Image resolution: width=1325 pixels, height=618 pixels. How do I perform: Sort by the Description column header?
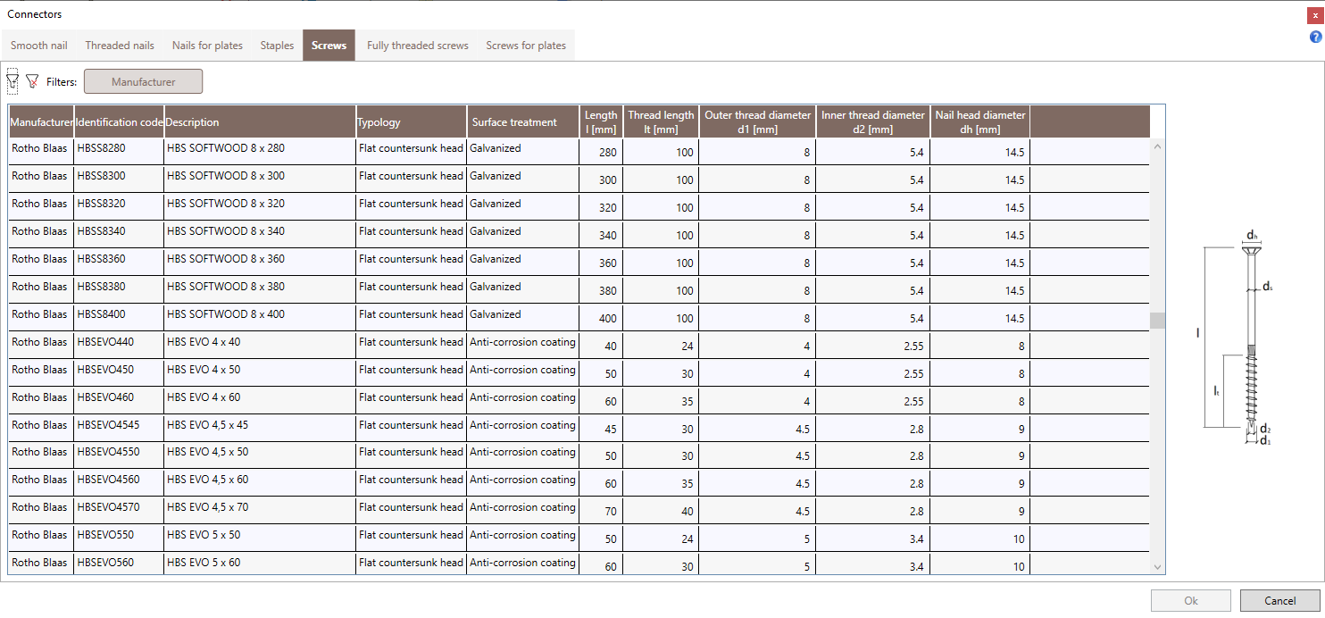260,121
